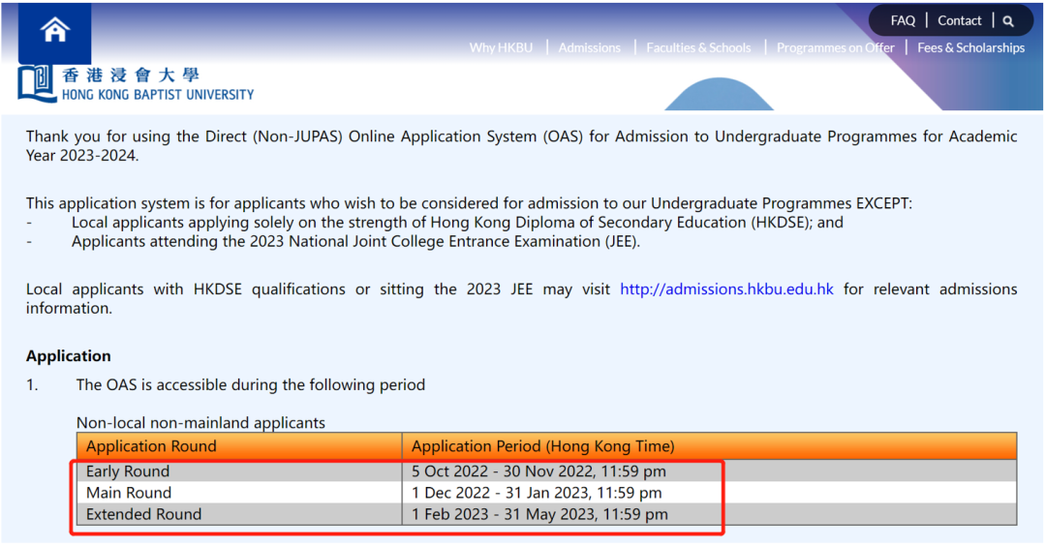Click the 5 Oct 2022 - 30 Nov 2022 period
The height and width of the screenshot is (547, 1046).
[x=538, y=471]
